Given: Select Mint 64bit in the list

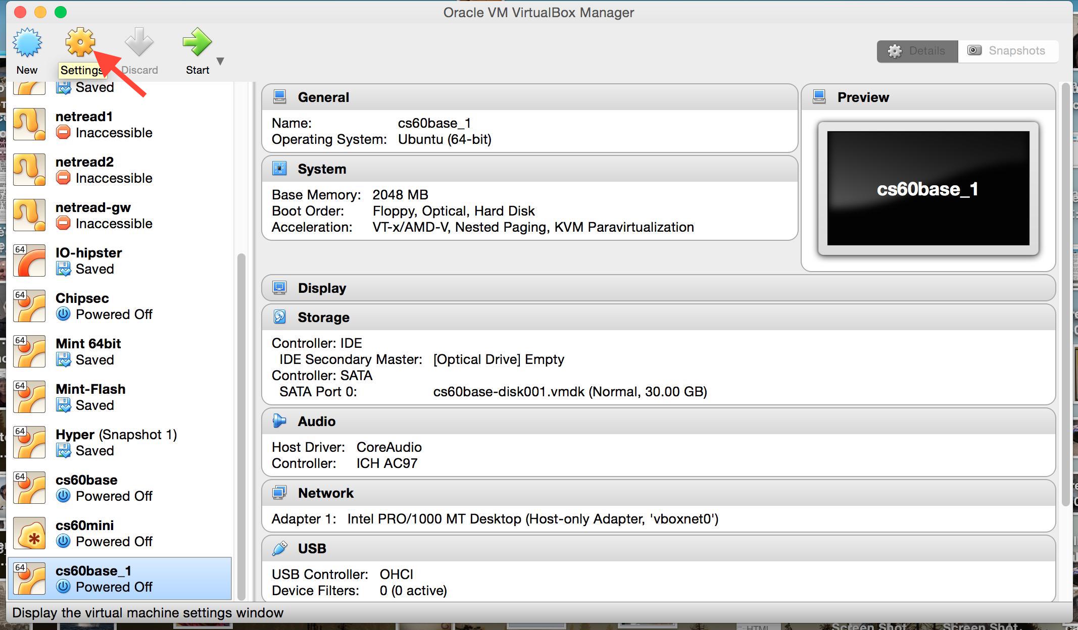Looking at the screenshot, I should [x=120, y=351].
